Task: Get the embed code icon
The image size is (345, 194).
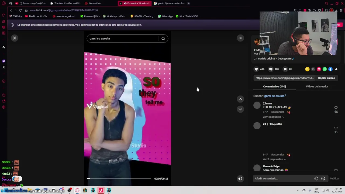Action: coord(313,69)
